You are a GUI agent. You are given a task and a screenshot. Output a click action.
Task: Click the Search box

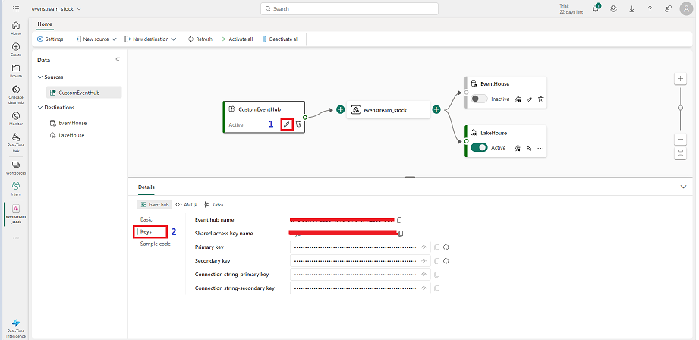(x=349, y=8)
